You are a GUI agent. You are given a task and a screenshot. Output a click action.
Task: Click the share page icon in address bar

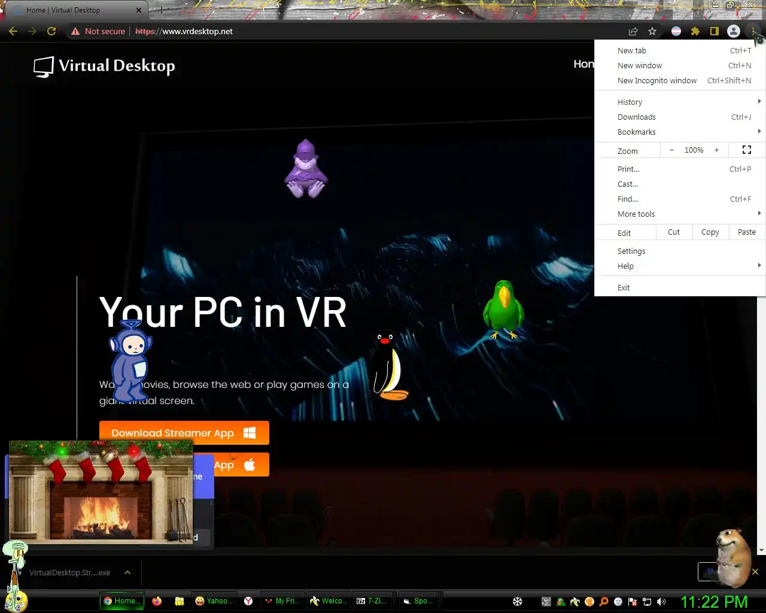pyautogui.click(x=633, y=31)
